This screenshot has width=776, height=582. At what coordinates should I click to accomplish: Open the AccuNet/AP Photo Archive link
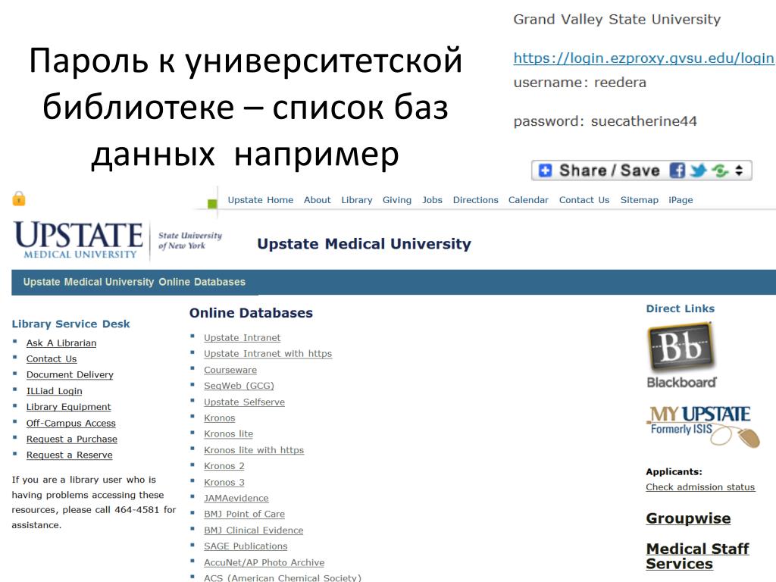tap(264, 562)
